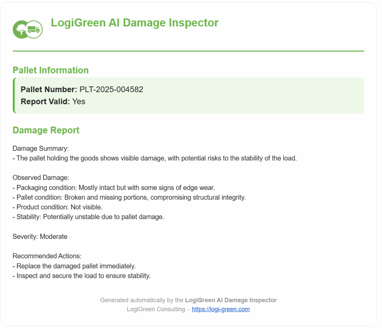Open the logi-green.com link

220,309
